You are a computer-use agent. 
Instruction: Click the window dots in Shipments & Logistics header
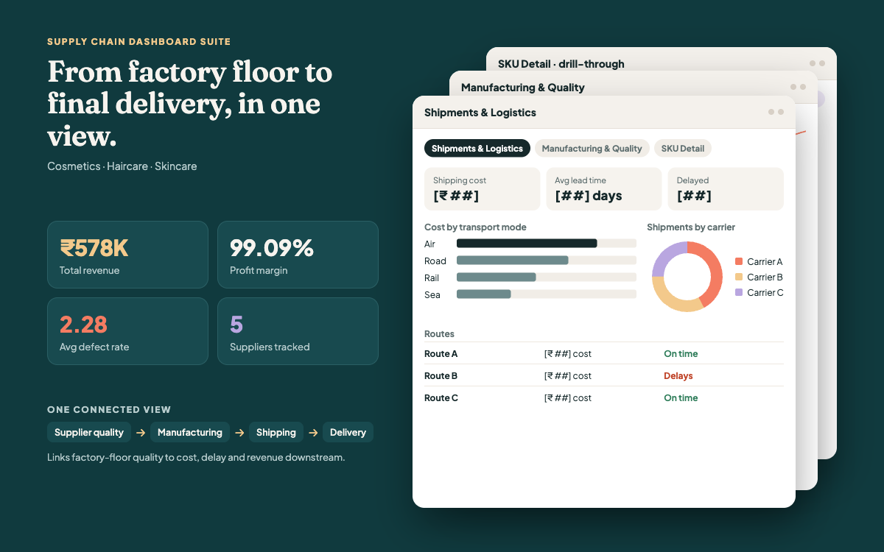coord(776,112)
